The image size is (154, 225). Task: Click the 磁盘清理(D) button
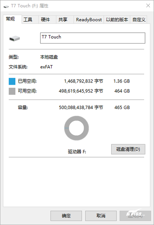click(x=128, y=149)
